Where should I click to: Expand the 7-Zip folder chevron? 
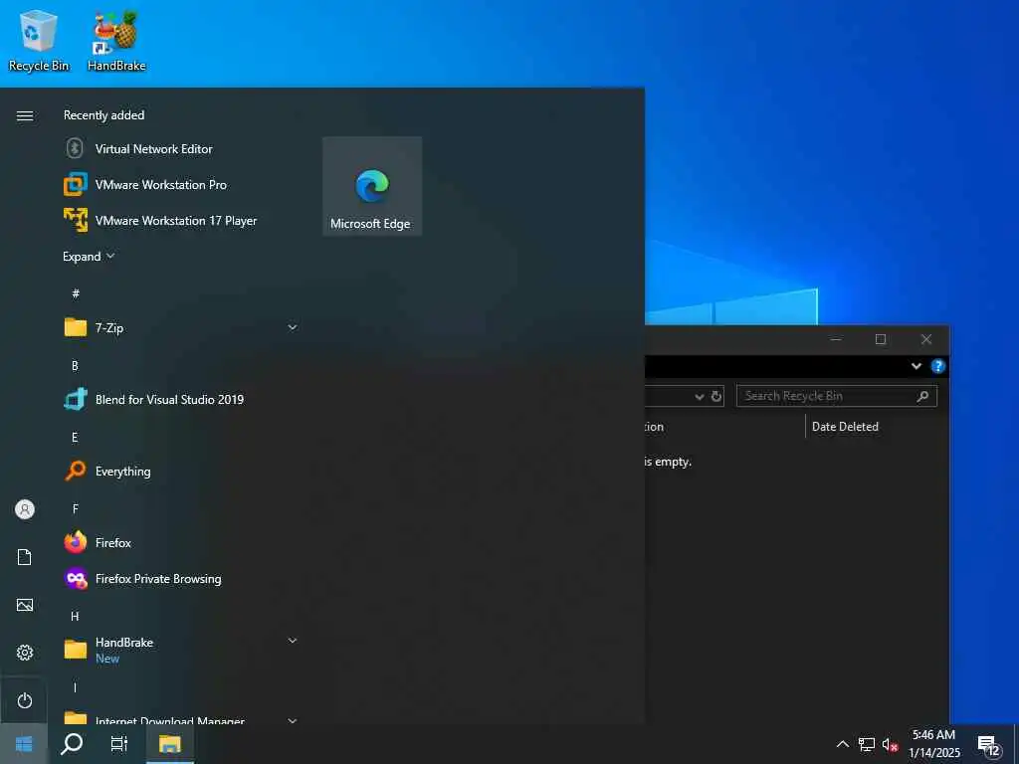[x=293, y=327]
